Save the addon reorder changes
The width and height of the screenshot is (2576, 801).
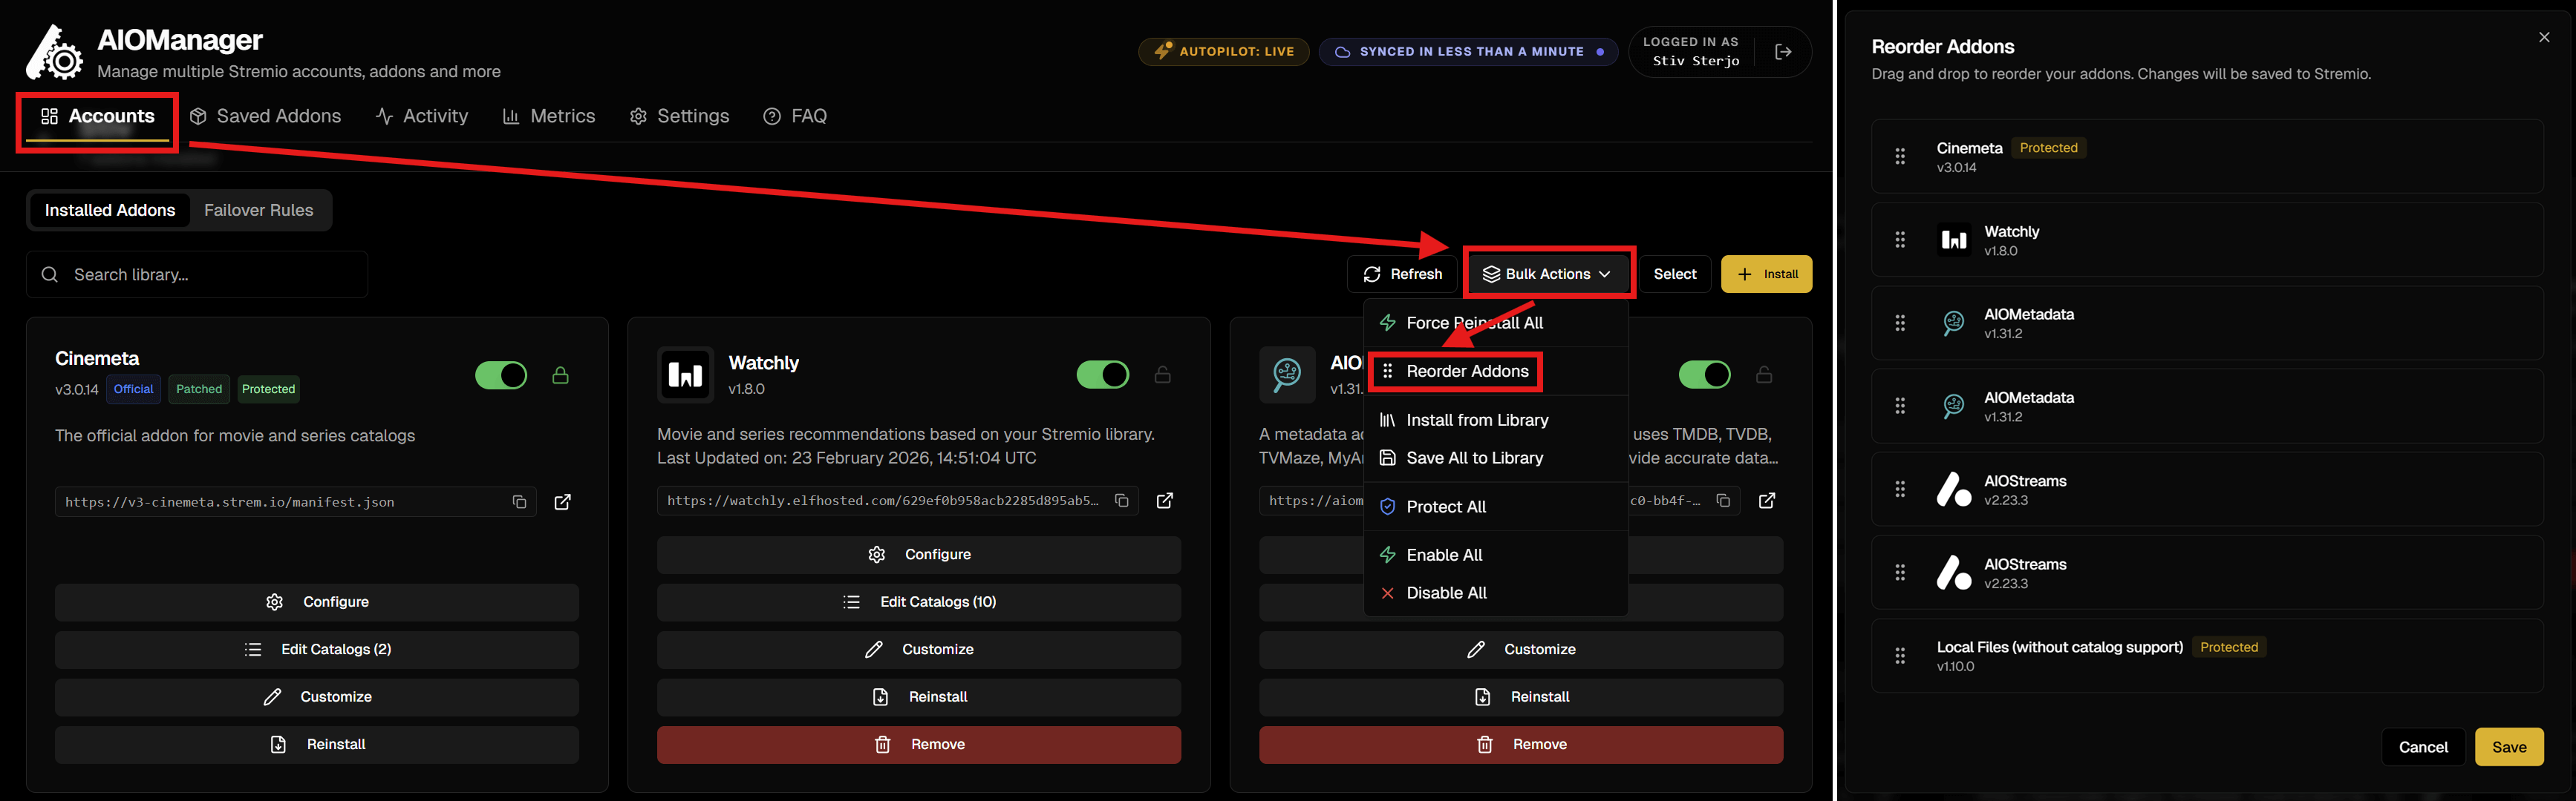coord(2509,746)
